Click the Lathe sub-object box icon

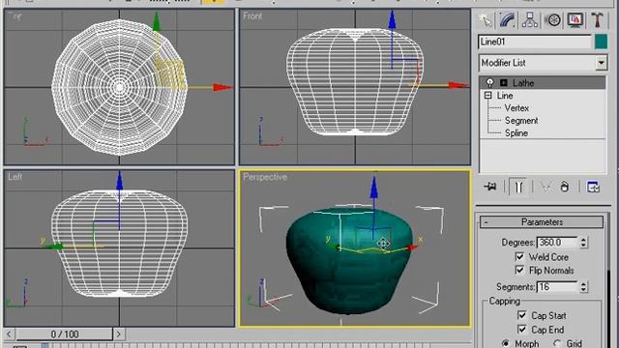(504, 83)
